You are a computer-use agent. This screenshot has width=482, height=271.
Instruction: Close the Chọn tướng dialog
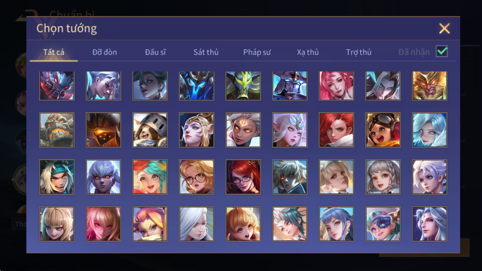point(444,28)
